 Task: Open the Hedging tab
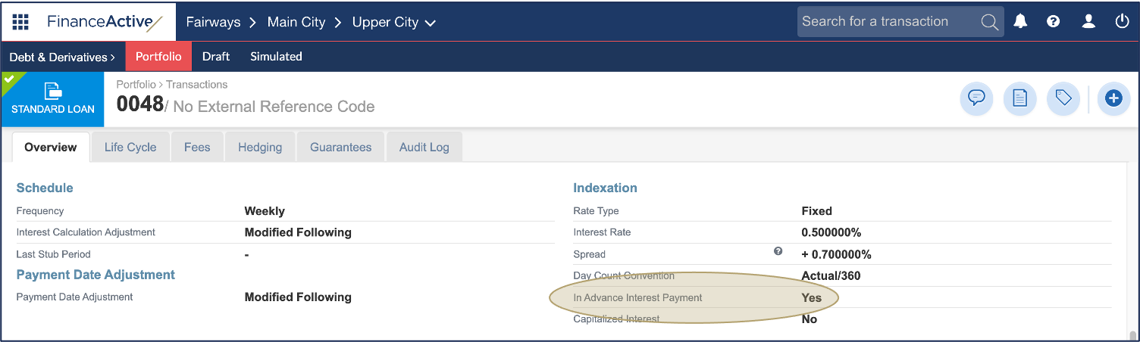260,148
